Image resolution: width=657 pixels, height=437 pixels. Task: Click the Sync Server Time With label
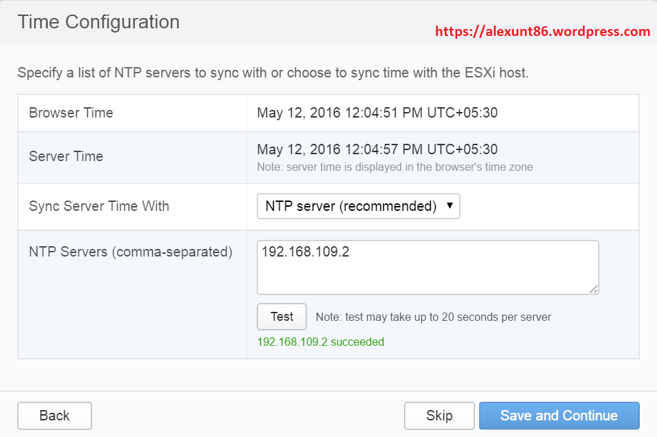pos(99,206)
